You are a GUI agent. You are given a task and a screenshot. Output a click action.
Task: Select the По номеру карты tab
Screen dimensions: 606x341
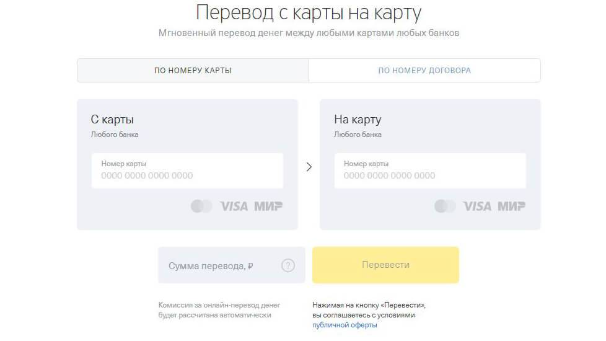point(193,71)
